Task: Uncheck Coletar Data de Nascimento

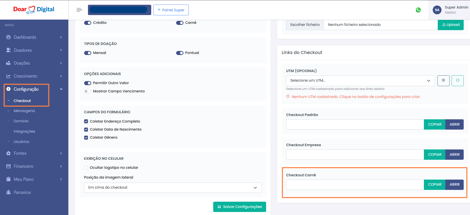Action: click(86, 130)
